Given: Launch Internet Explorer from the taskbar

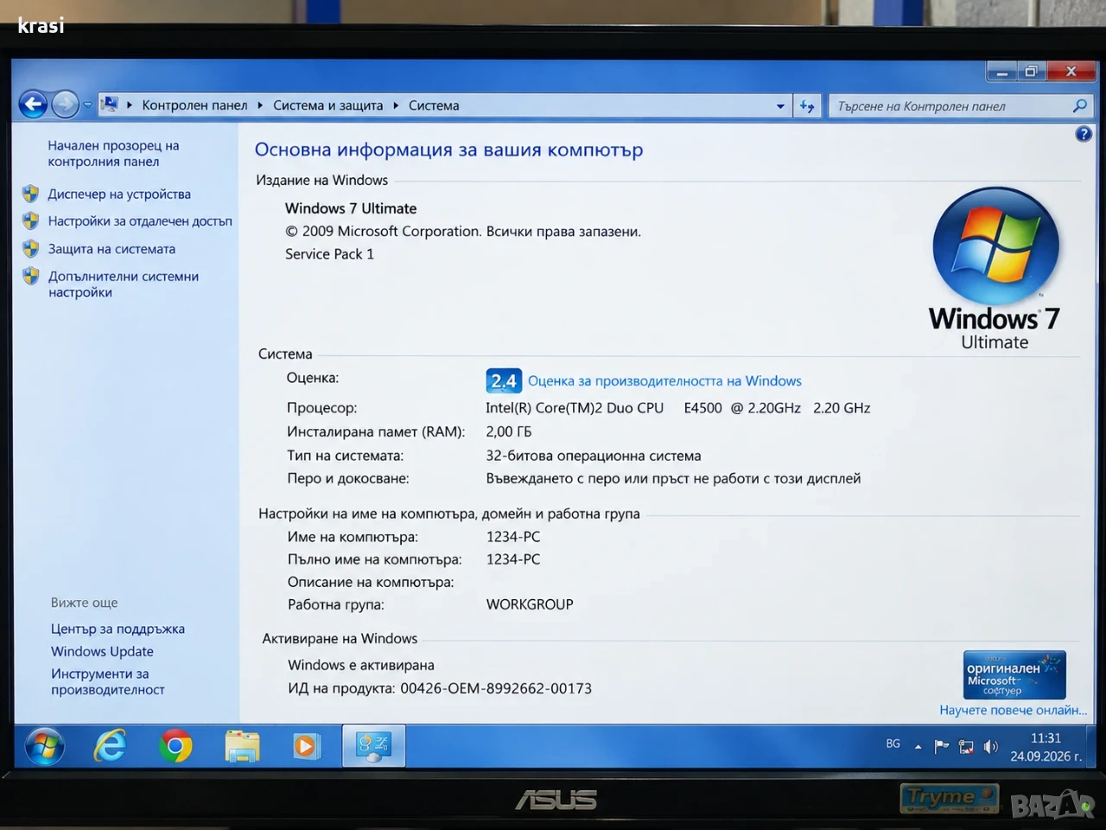Looking at the screenshot, I should [111, 746].
